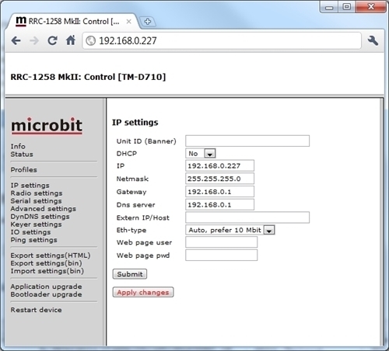Click the page title RRC-1258 MkII: Control [TM-D710]
This screenshot has width=389, height=351.
click(88, 77)
